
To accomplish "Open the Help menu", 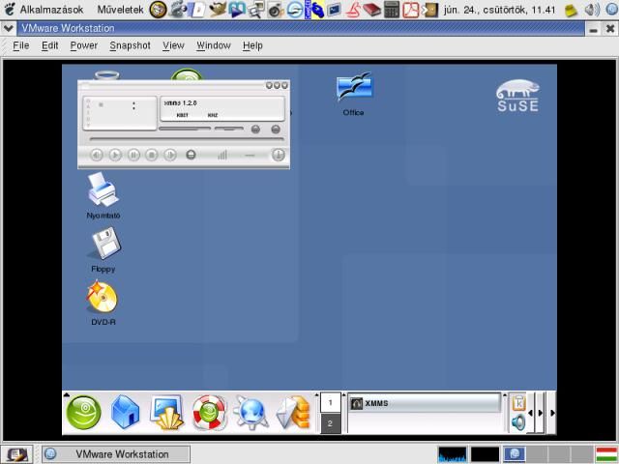I will coord(252,45).
